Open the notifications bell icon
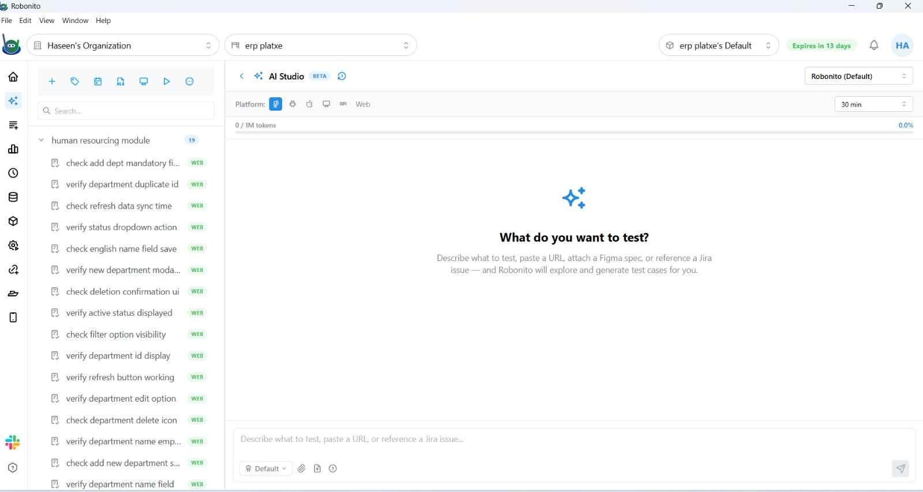This screenshot has height=492, width=923. 874,46
